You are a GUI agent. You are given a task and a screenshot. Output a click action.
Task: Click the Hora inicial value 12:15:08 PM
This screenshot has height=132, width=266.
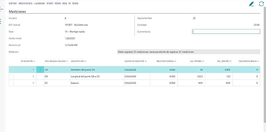pos(71,45)
